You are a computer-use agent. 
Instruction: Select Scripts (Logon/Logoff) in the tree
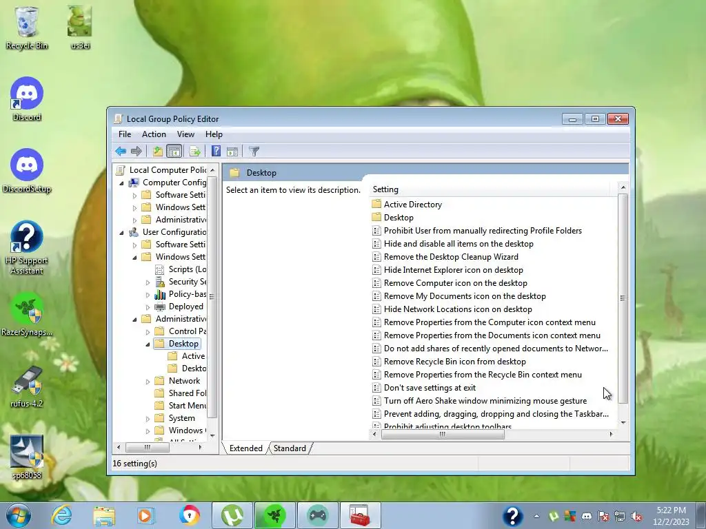click(188, 269)
